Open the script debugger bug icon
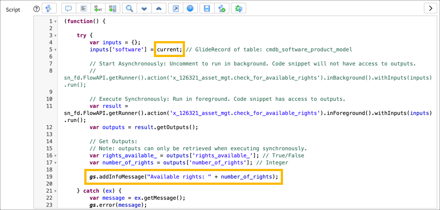Viewport: 440px width, 210px height. pos(239,8)
